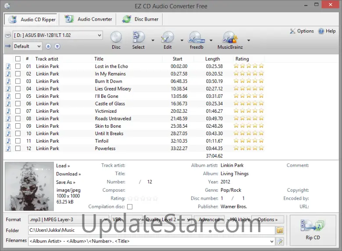Click the music note icon for track 09
This screenshot has height=251, width=342.
[8, 126]
